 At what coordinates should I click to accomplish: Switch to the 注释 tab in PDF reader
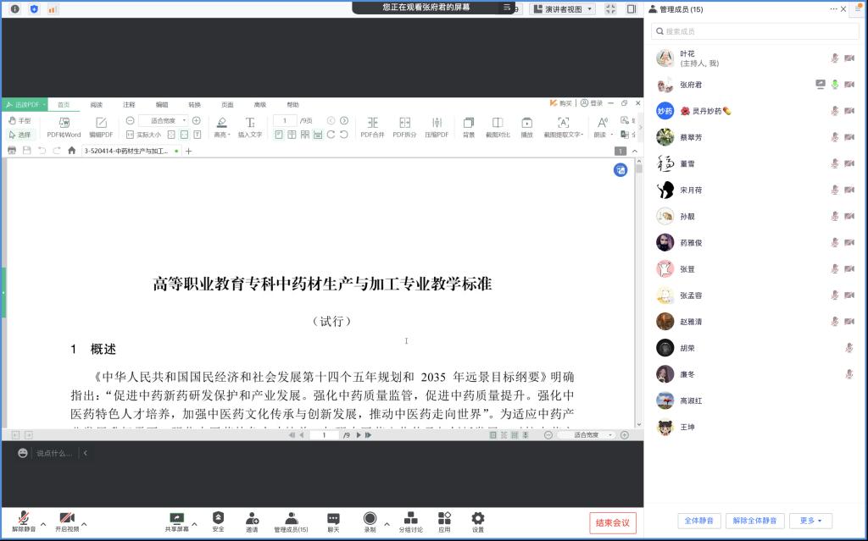point(129,105)
